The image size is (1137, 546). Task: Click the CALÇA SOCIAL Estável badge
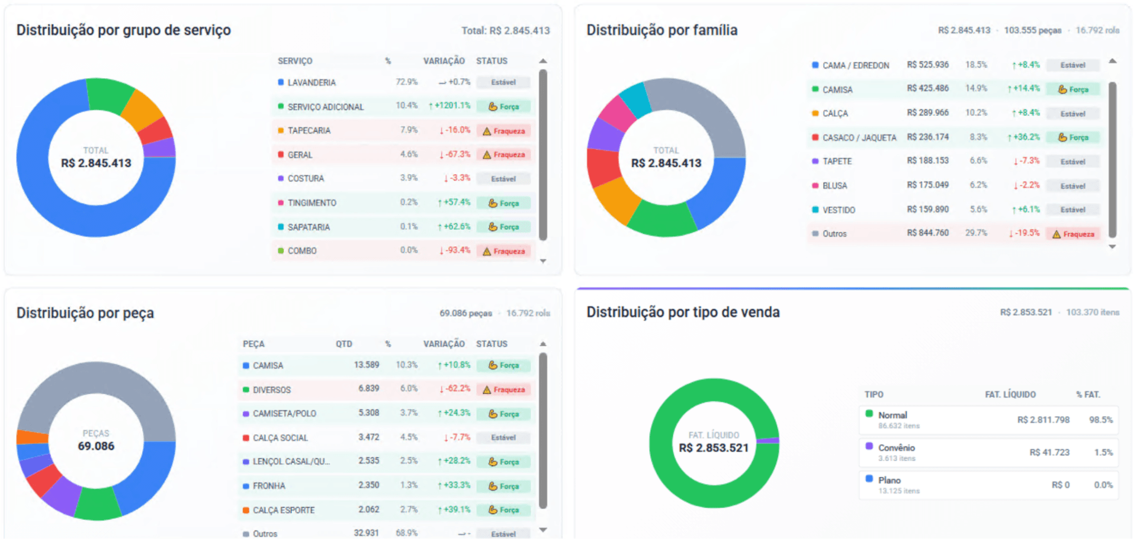[x=503, y=438]
